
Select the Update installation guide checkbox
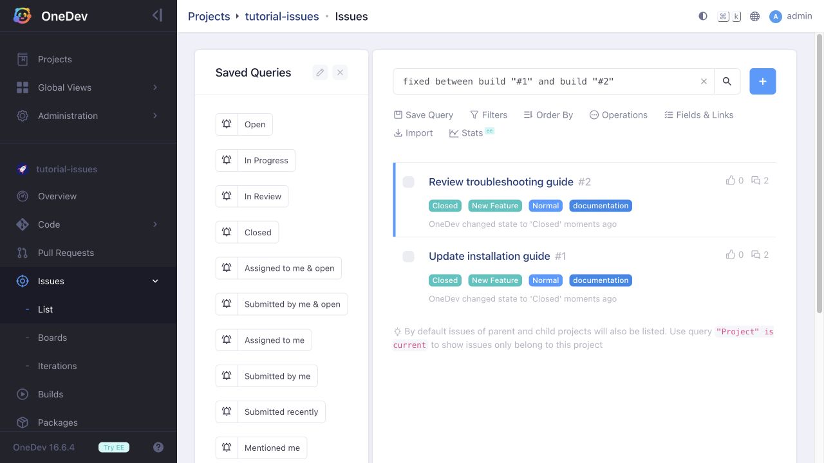click(409, 257)
